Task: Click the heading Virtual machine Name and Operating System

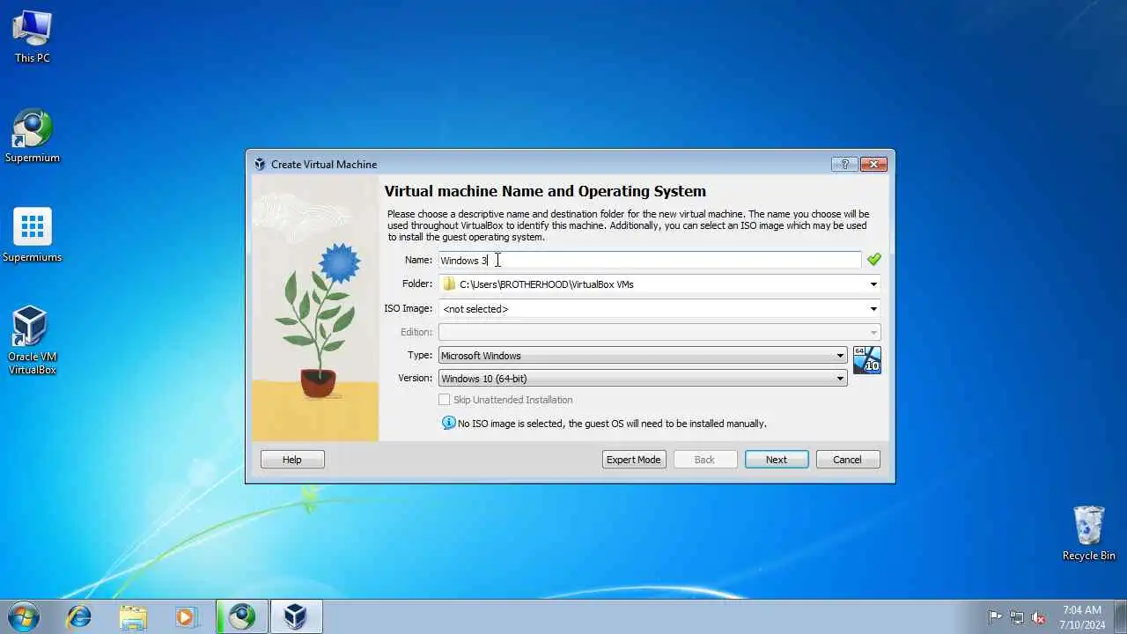Action: tap(545, 191)
